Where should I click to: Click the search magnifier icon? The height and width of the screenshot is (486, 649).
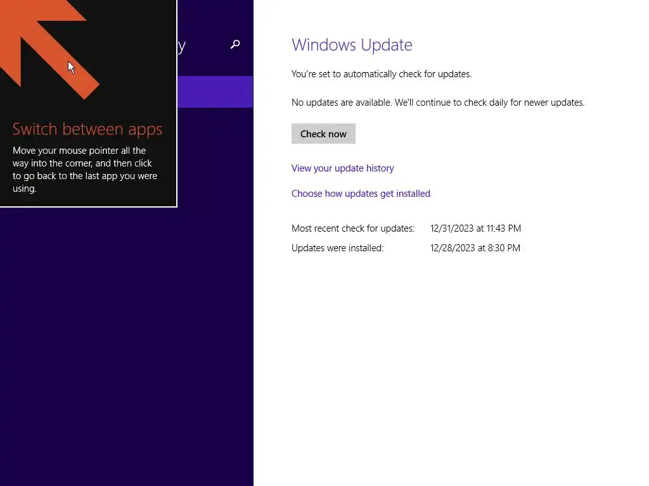(235, 44)
